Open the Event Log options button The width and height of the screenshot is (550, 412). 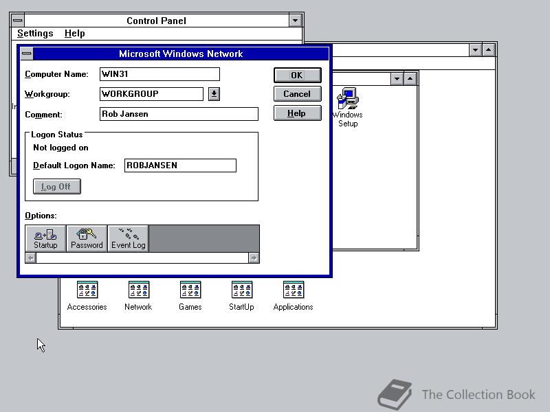click(129, 238)
